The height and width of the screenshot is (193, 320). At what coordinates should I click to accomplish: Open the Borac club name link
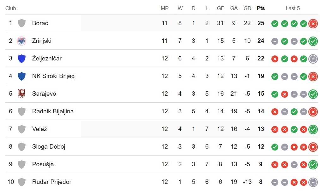[40, 23]
